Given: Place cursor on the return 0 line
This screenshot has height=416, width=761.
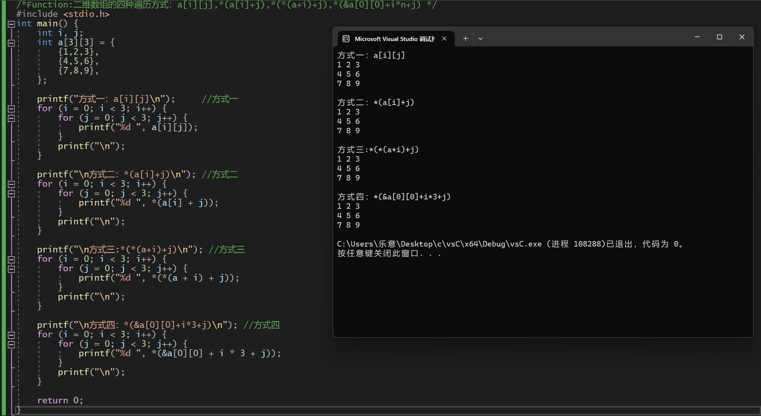Looking at the screenshot, I should [60, 400].
